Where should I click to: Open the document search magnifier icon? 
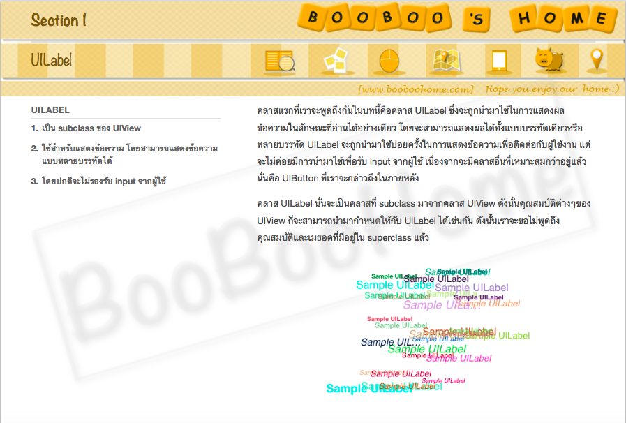click(x=280, y=61)
